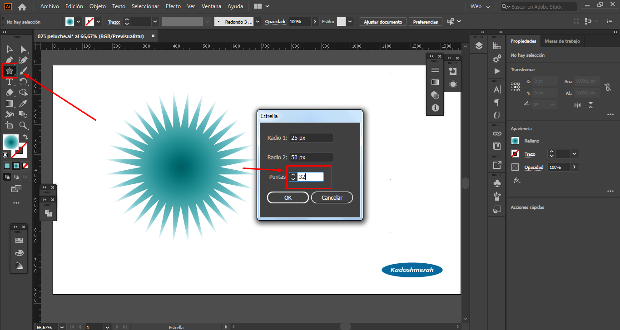Screen dimensions: 620x330
Task: Select the Artboard tool
Action: point(10,125)
